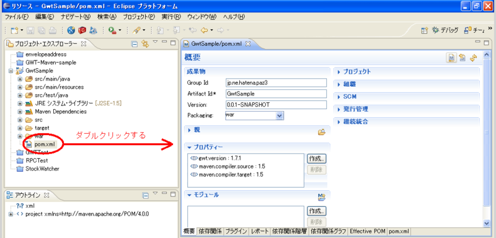Click the blue Google globe toolbar icon

click(x=71, y=30)
